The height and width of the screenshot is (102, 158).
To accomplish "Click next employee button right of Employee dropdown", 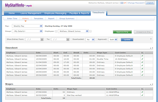I will (90, 31).
